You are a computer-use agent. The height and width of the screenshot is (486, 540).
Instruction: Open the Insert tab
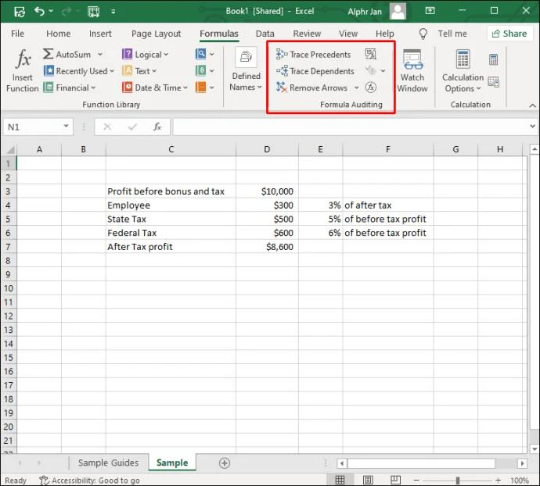pyautogui.click(x=100, y=34)
